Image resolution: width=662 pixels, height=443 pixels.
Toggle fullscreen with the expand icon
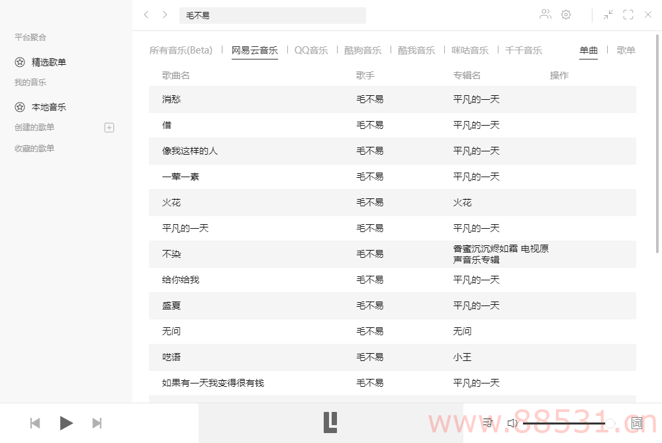click(628, 15)
